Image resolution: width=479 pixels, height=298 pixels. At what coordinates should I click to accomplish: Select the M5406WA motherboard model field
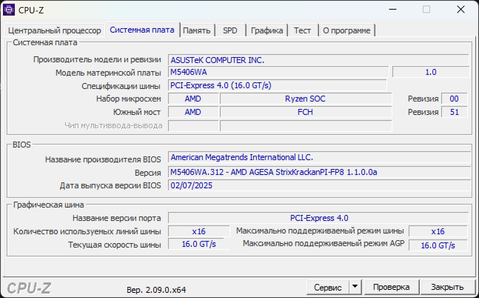[x=278, y=72]
